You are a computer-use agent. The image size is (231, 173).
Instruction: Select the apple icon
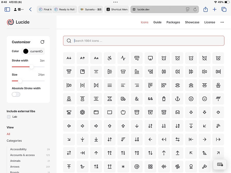coord(123,112)
